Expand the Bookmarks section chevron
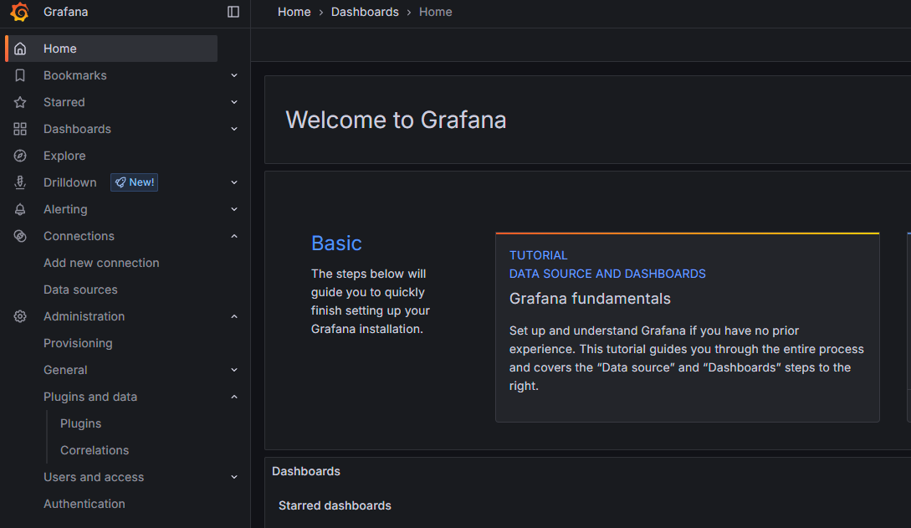This screenshot has width=911, height=528. pos(234,75)
